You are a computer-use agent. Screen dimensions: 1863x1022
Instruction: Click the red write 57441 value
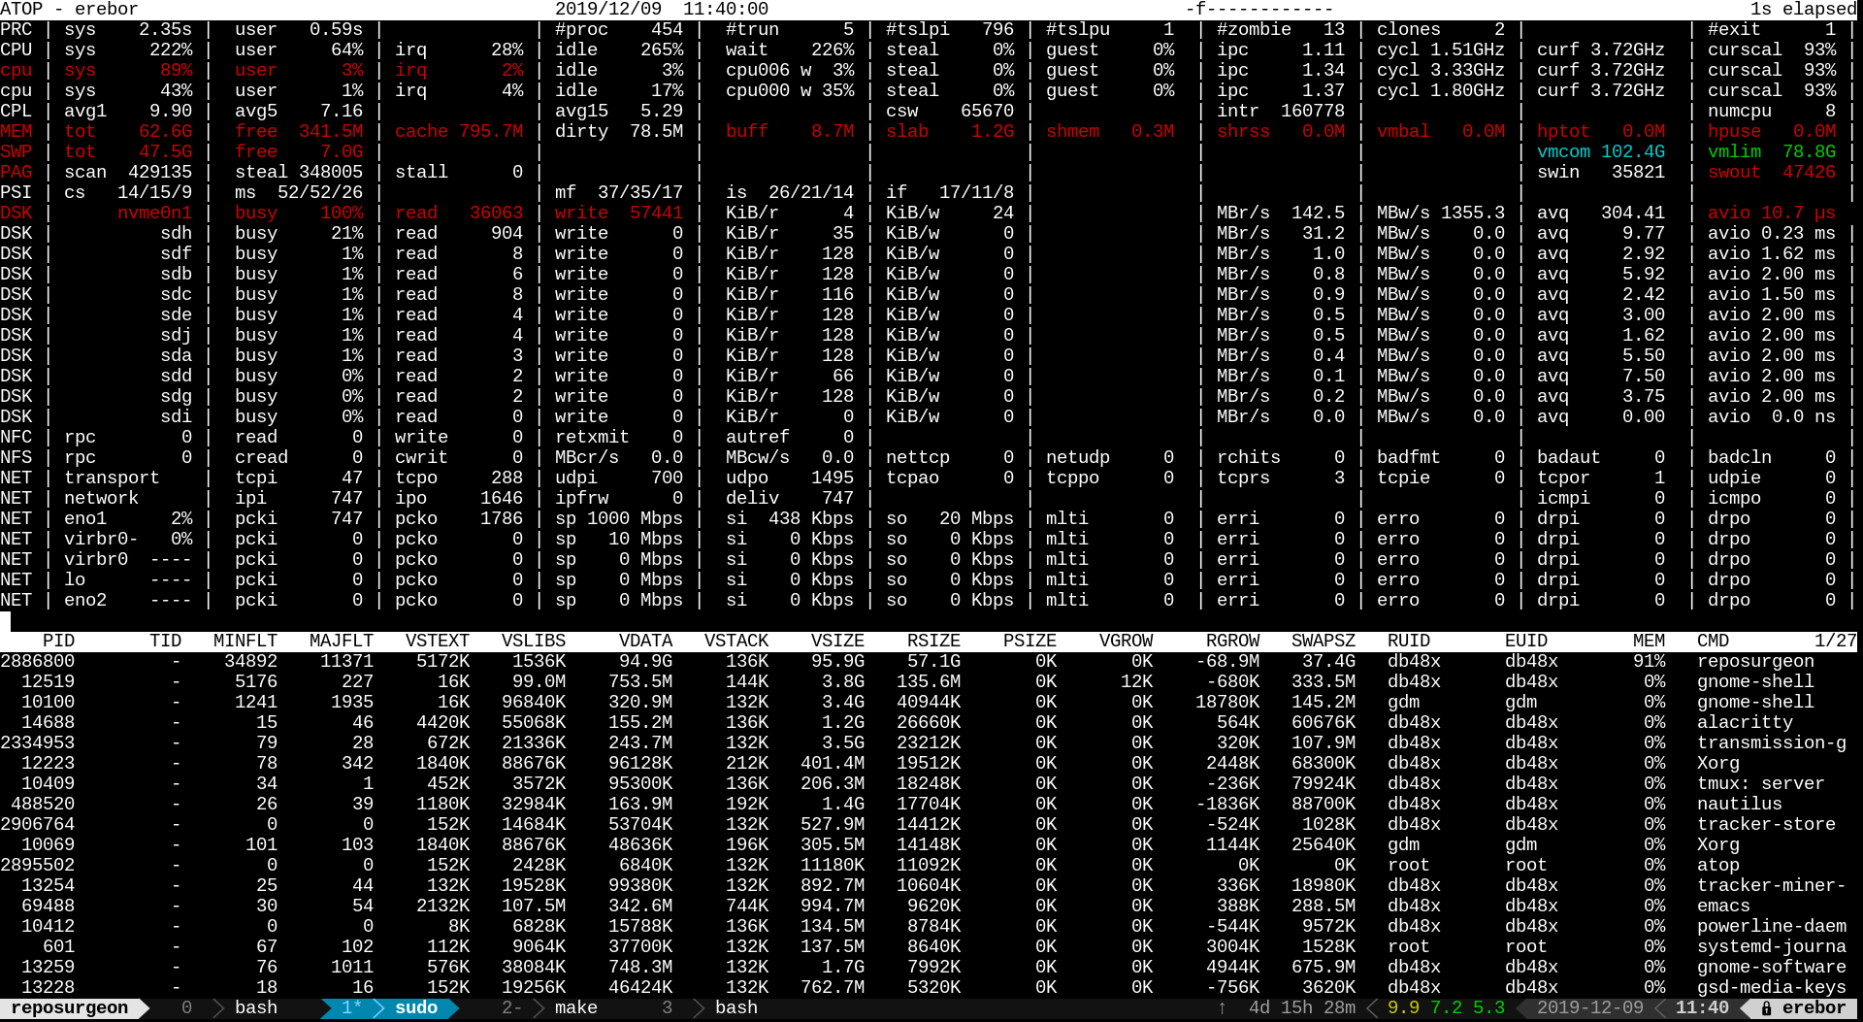tap(619, 214)
